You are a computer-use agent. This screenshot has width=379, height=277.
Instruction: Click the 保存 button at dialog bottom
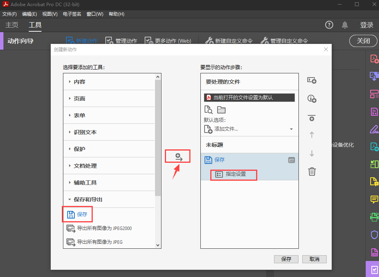(x=286, y=259)
